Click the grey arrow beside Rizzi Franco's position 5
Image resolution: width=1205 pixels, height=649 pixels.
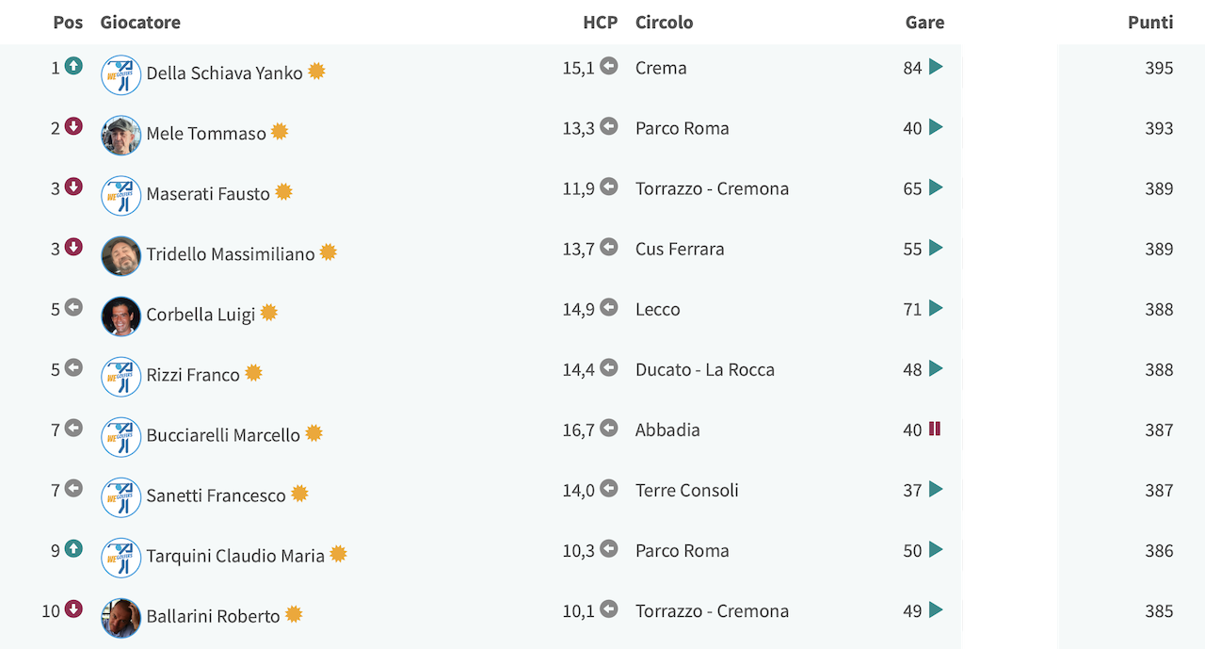[73, 367]
